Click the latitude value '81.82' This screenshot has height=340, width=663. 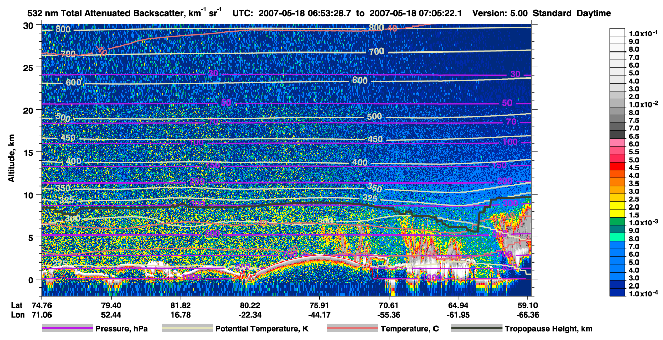[x=180, y=305]
